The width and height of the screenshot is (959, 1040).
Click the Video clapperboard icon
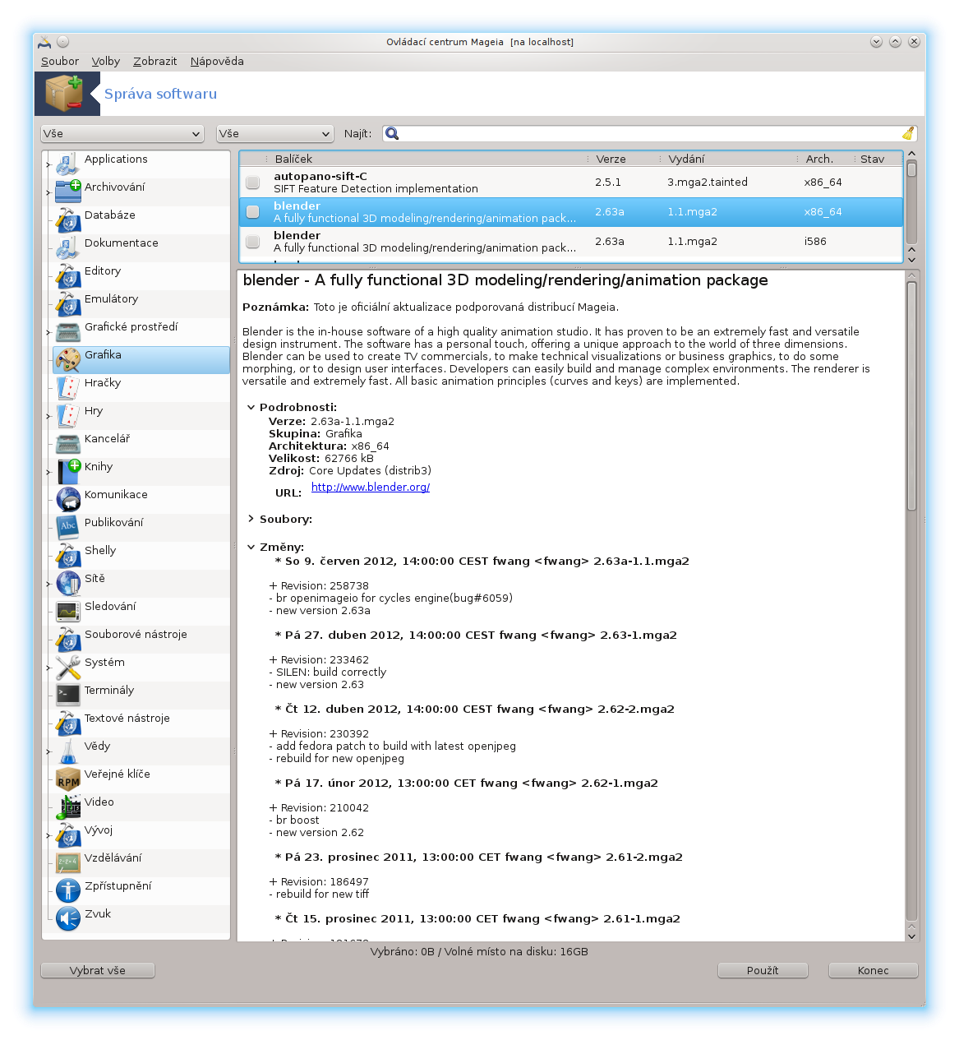click(x=68, y=807)
